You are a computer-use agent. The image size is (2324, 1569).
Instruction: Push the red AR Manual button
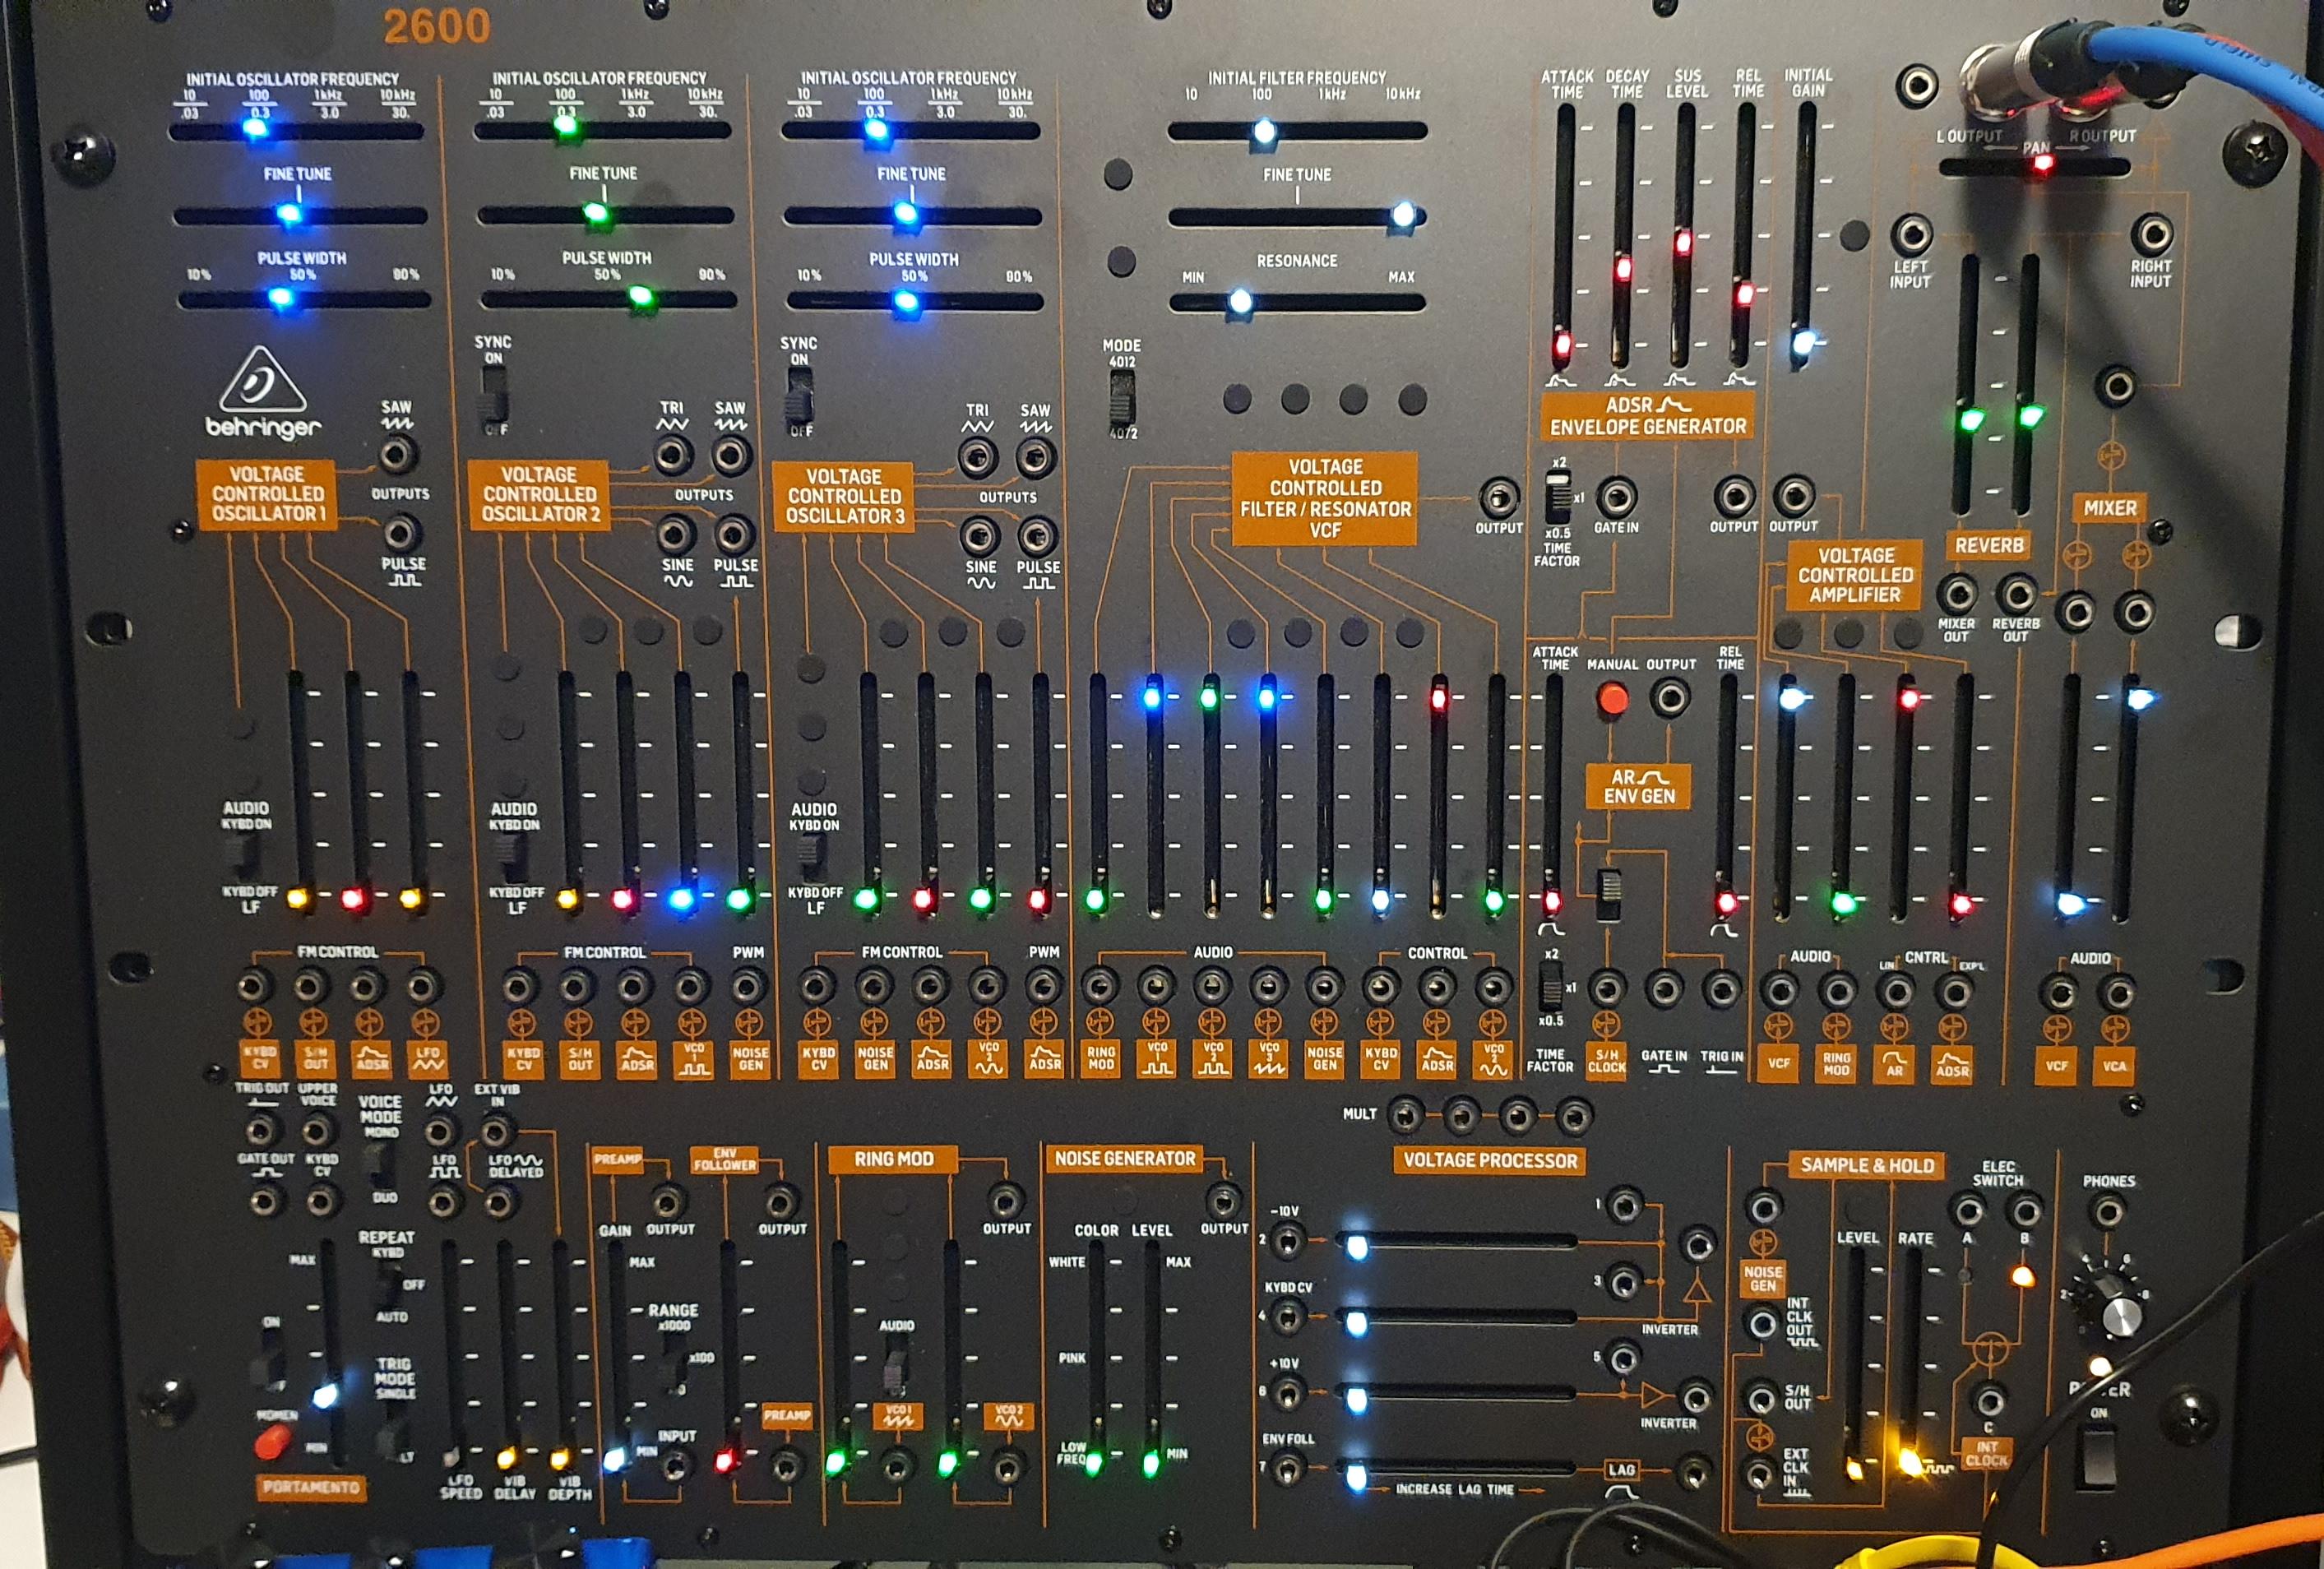[x=1611, y=698]
